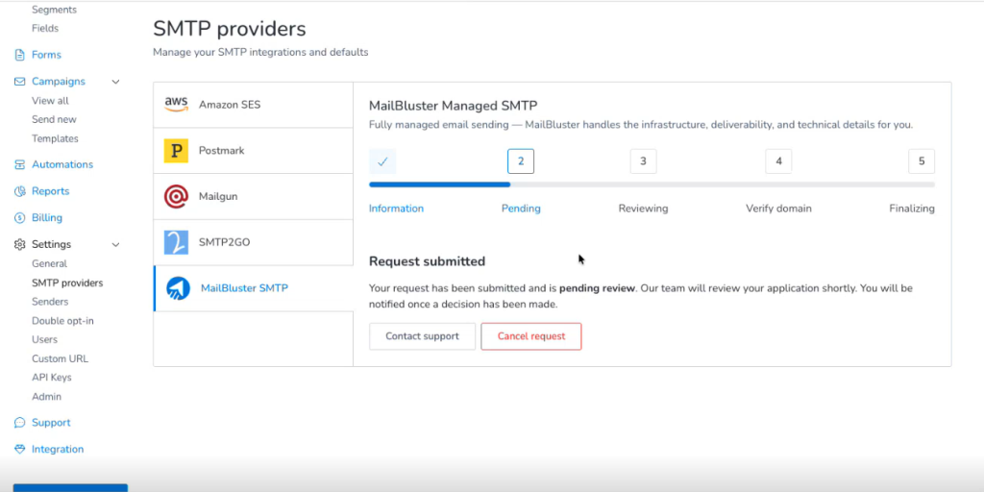Click the Pending step label
This screenshot has width=984, height=492.
tap(521, 209)
